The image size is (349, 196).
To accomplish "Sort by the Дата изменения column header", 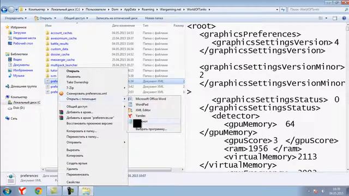I will tap(123, 26).
